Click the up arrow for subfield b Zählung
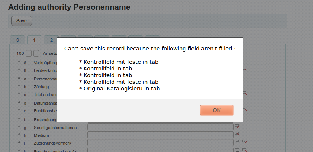This screenshot has width=313, height=152. (x=19, y=86)
